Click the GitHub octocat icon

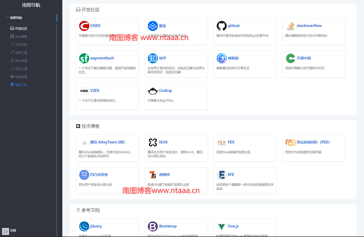pos(221,26)
